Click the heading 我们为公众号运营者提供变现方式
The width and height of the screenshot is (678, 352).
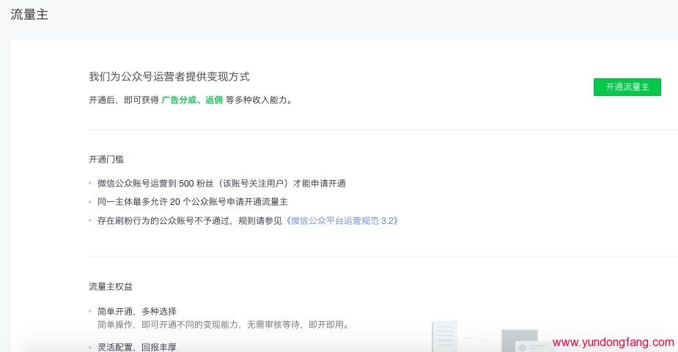click(x=169, y=77)
